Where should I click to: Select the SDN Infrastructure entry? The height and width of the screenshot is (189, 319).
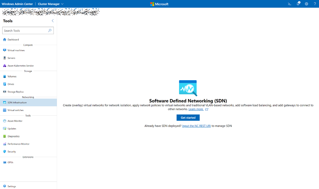pyautogui.click(x=29, y=103)
